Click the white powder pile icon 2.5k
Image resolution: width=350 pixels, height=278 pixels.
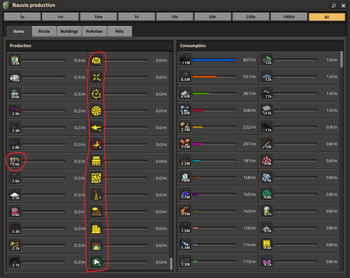[x=15, y=195]
